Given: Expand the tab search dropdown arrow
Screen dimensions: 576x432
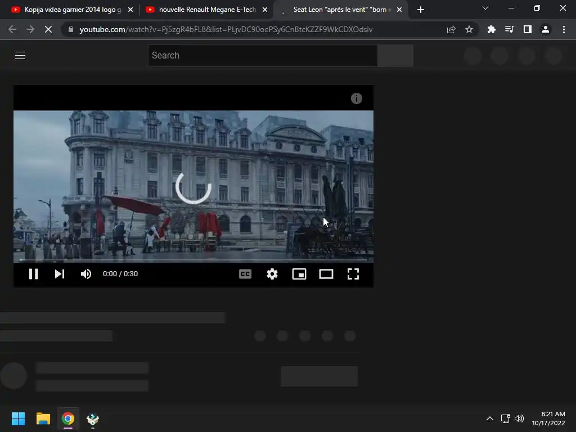Looking at the screenshot, I should pyautogui.click(x=485, y=8).
